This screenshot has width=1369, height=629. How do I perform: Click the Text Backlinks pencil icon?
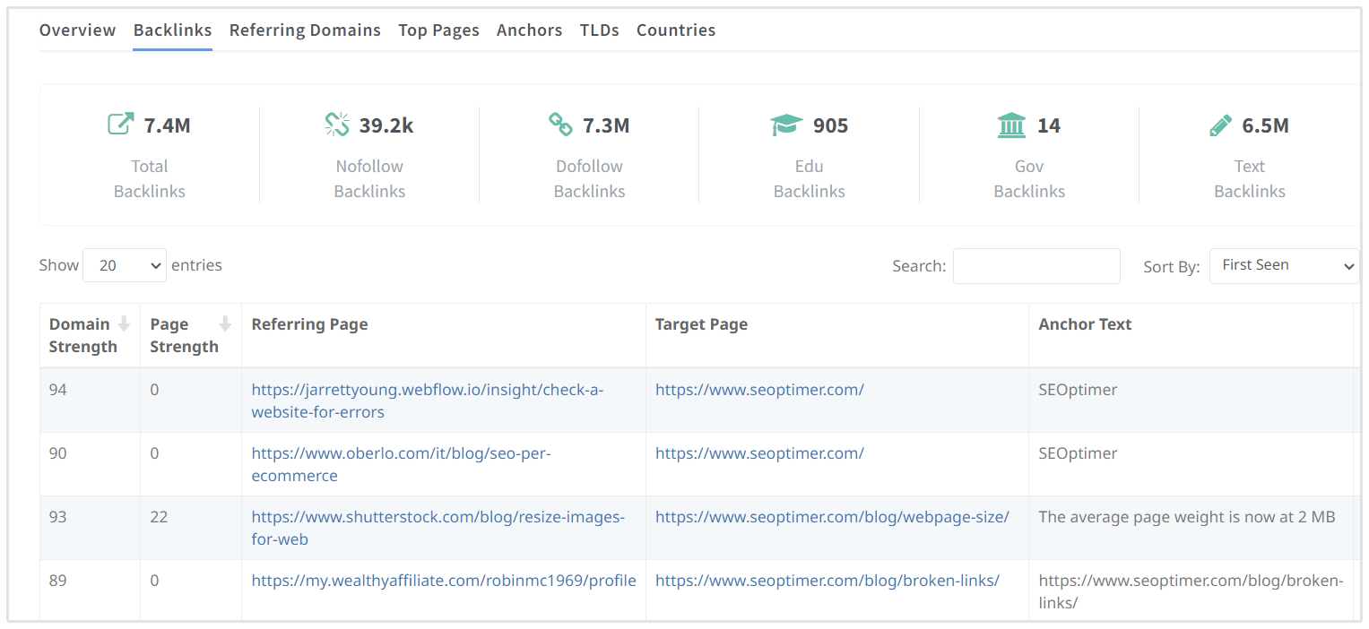(1220, 125)
